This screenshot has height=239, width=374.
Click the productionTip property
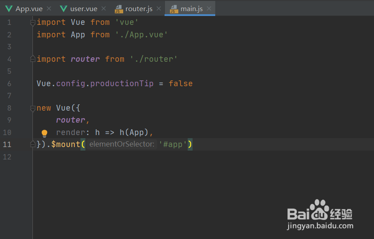(122, 84)
